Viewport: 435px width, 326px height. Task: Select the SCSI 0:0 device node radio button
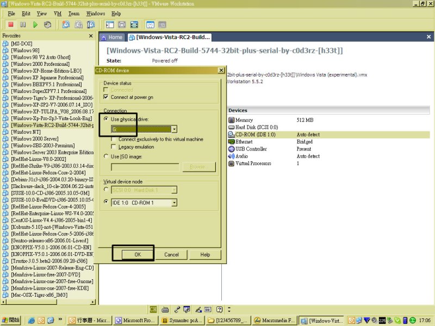click(x=105, y=189)
